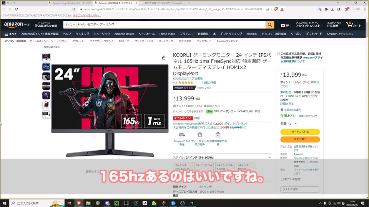The width and height of the screenshot is (369, 207).
Task: Open Brave browser from the taskbar
Action: click(x=79, y=203)
